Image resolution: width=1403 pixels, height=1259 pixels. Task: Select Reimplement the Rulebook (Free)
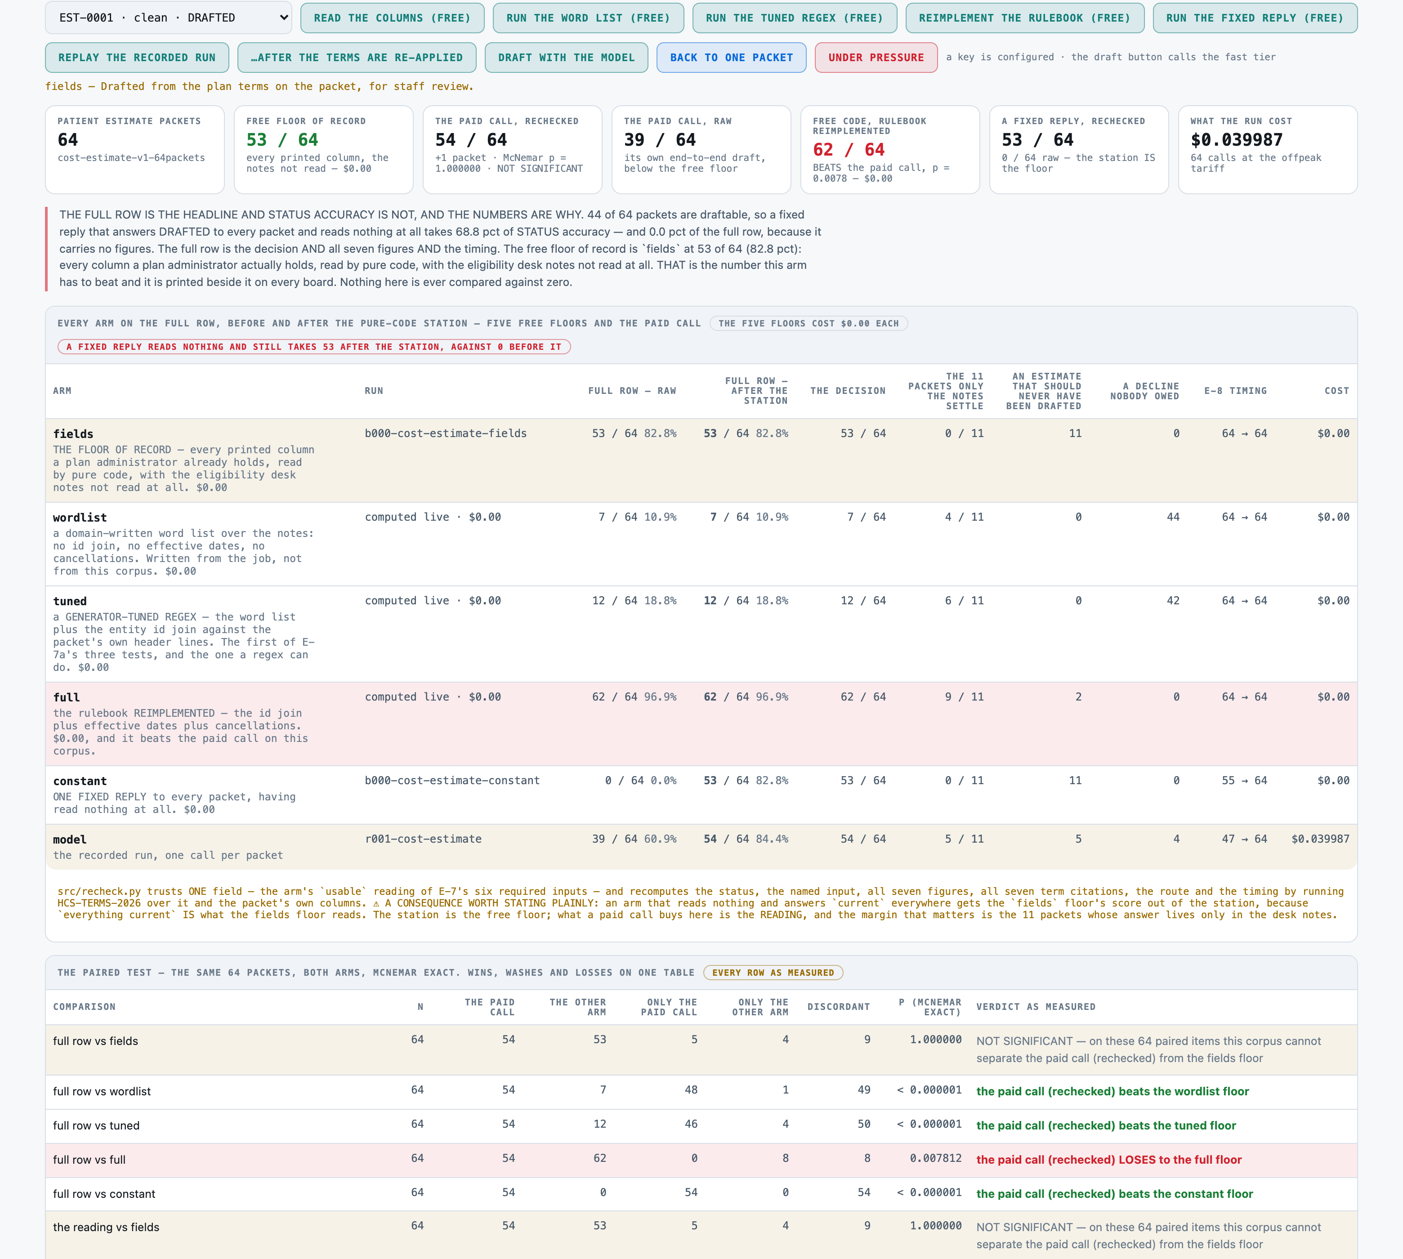click(1024, 18)
